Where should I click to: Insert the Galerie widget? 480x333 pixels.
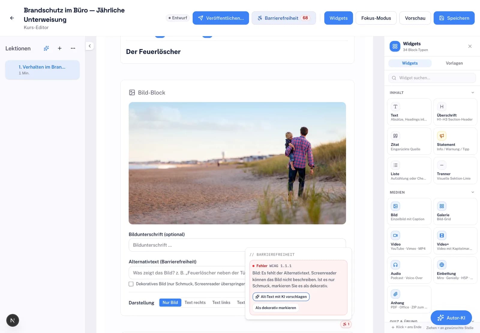[x=455, y=211]
